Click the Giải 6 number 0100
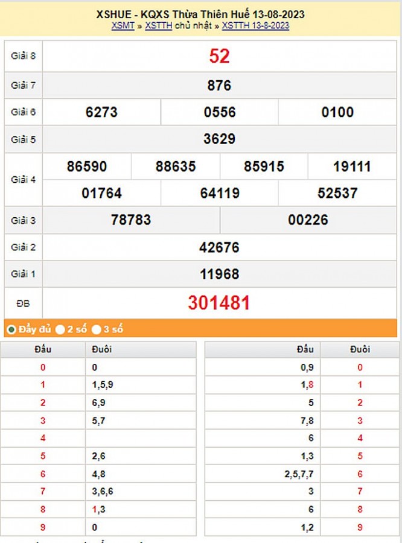Image resolution: width=402 pixels, height=543 pixels. pos(337,112)
